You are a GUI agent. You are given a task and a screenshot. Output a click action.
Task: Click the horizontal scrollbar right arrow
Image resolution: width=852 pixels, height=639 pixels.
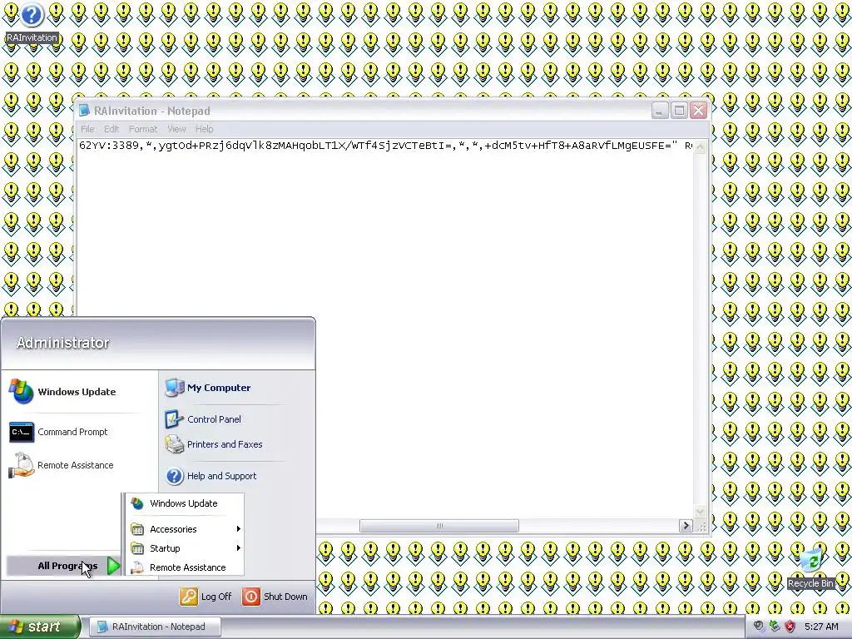coord(686,526)
